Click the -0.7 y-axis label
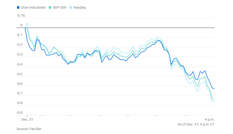The height and width of the screenshot is (134, 233). point(19,93)
